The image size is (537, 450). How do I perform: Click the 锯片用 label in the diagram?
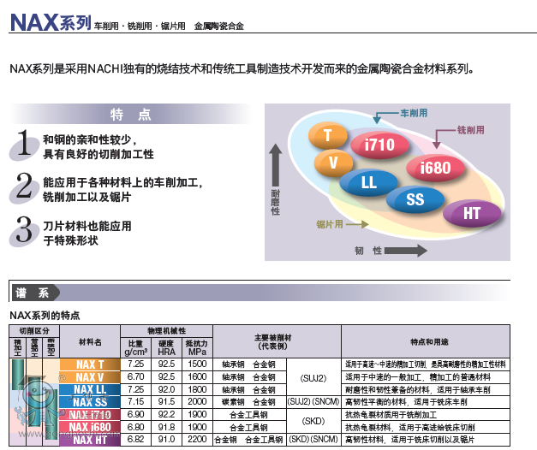(330, 224)
